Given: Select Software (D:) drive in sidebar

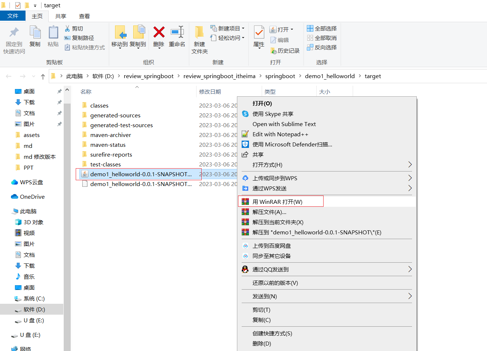Looking at the screenshot, I should click(34, 310).
